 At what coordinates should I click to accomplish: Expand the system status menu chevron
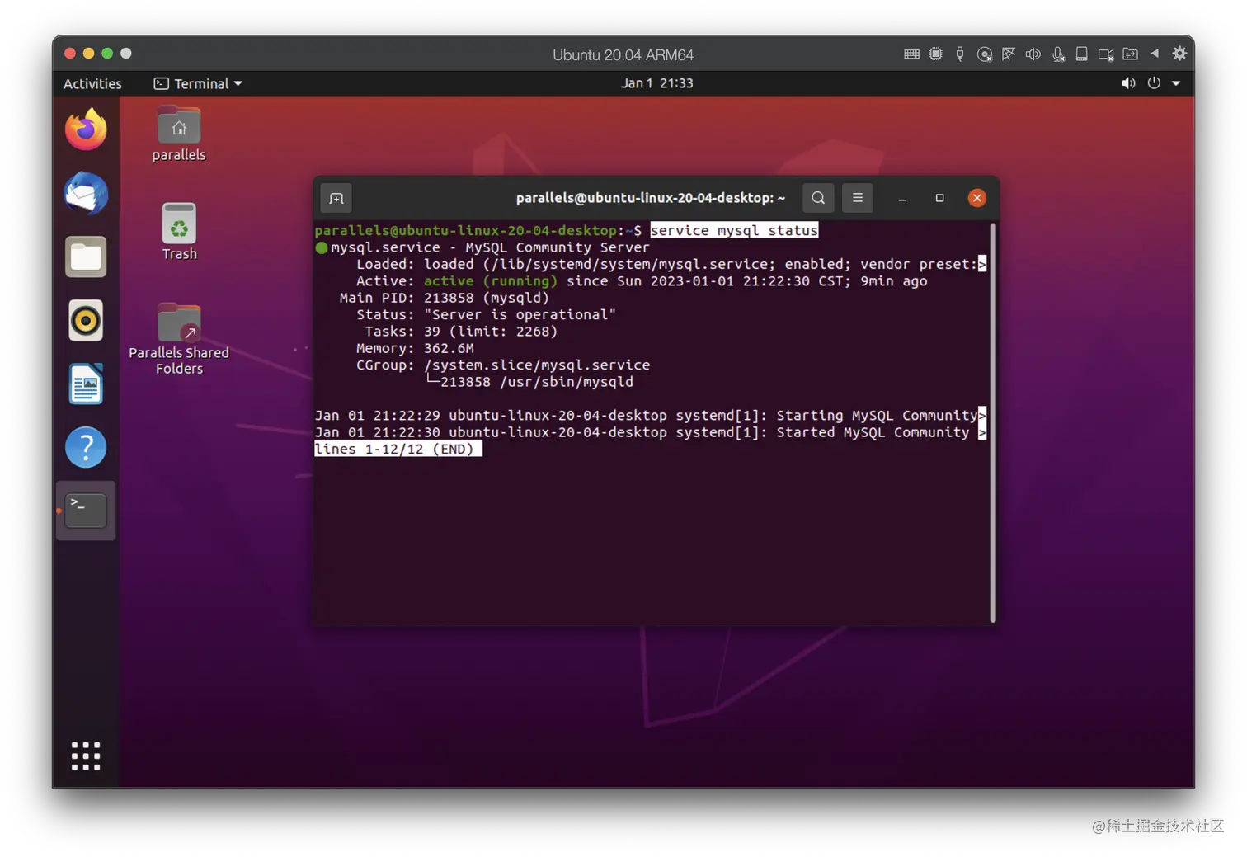1175,83
